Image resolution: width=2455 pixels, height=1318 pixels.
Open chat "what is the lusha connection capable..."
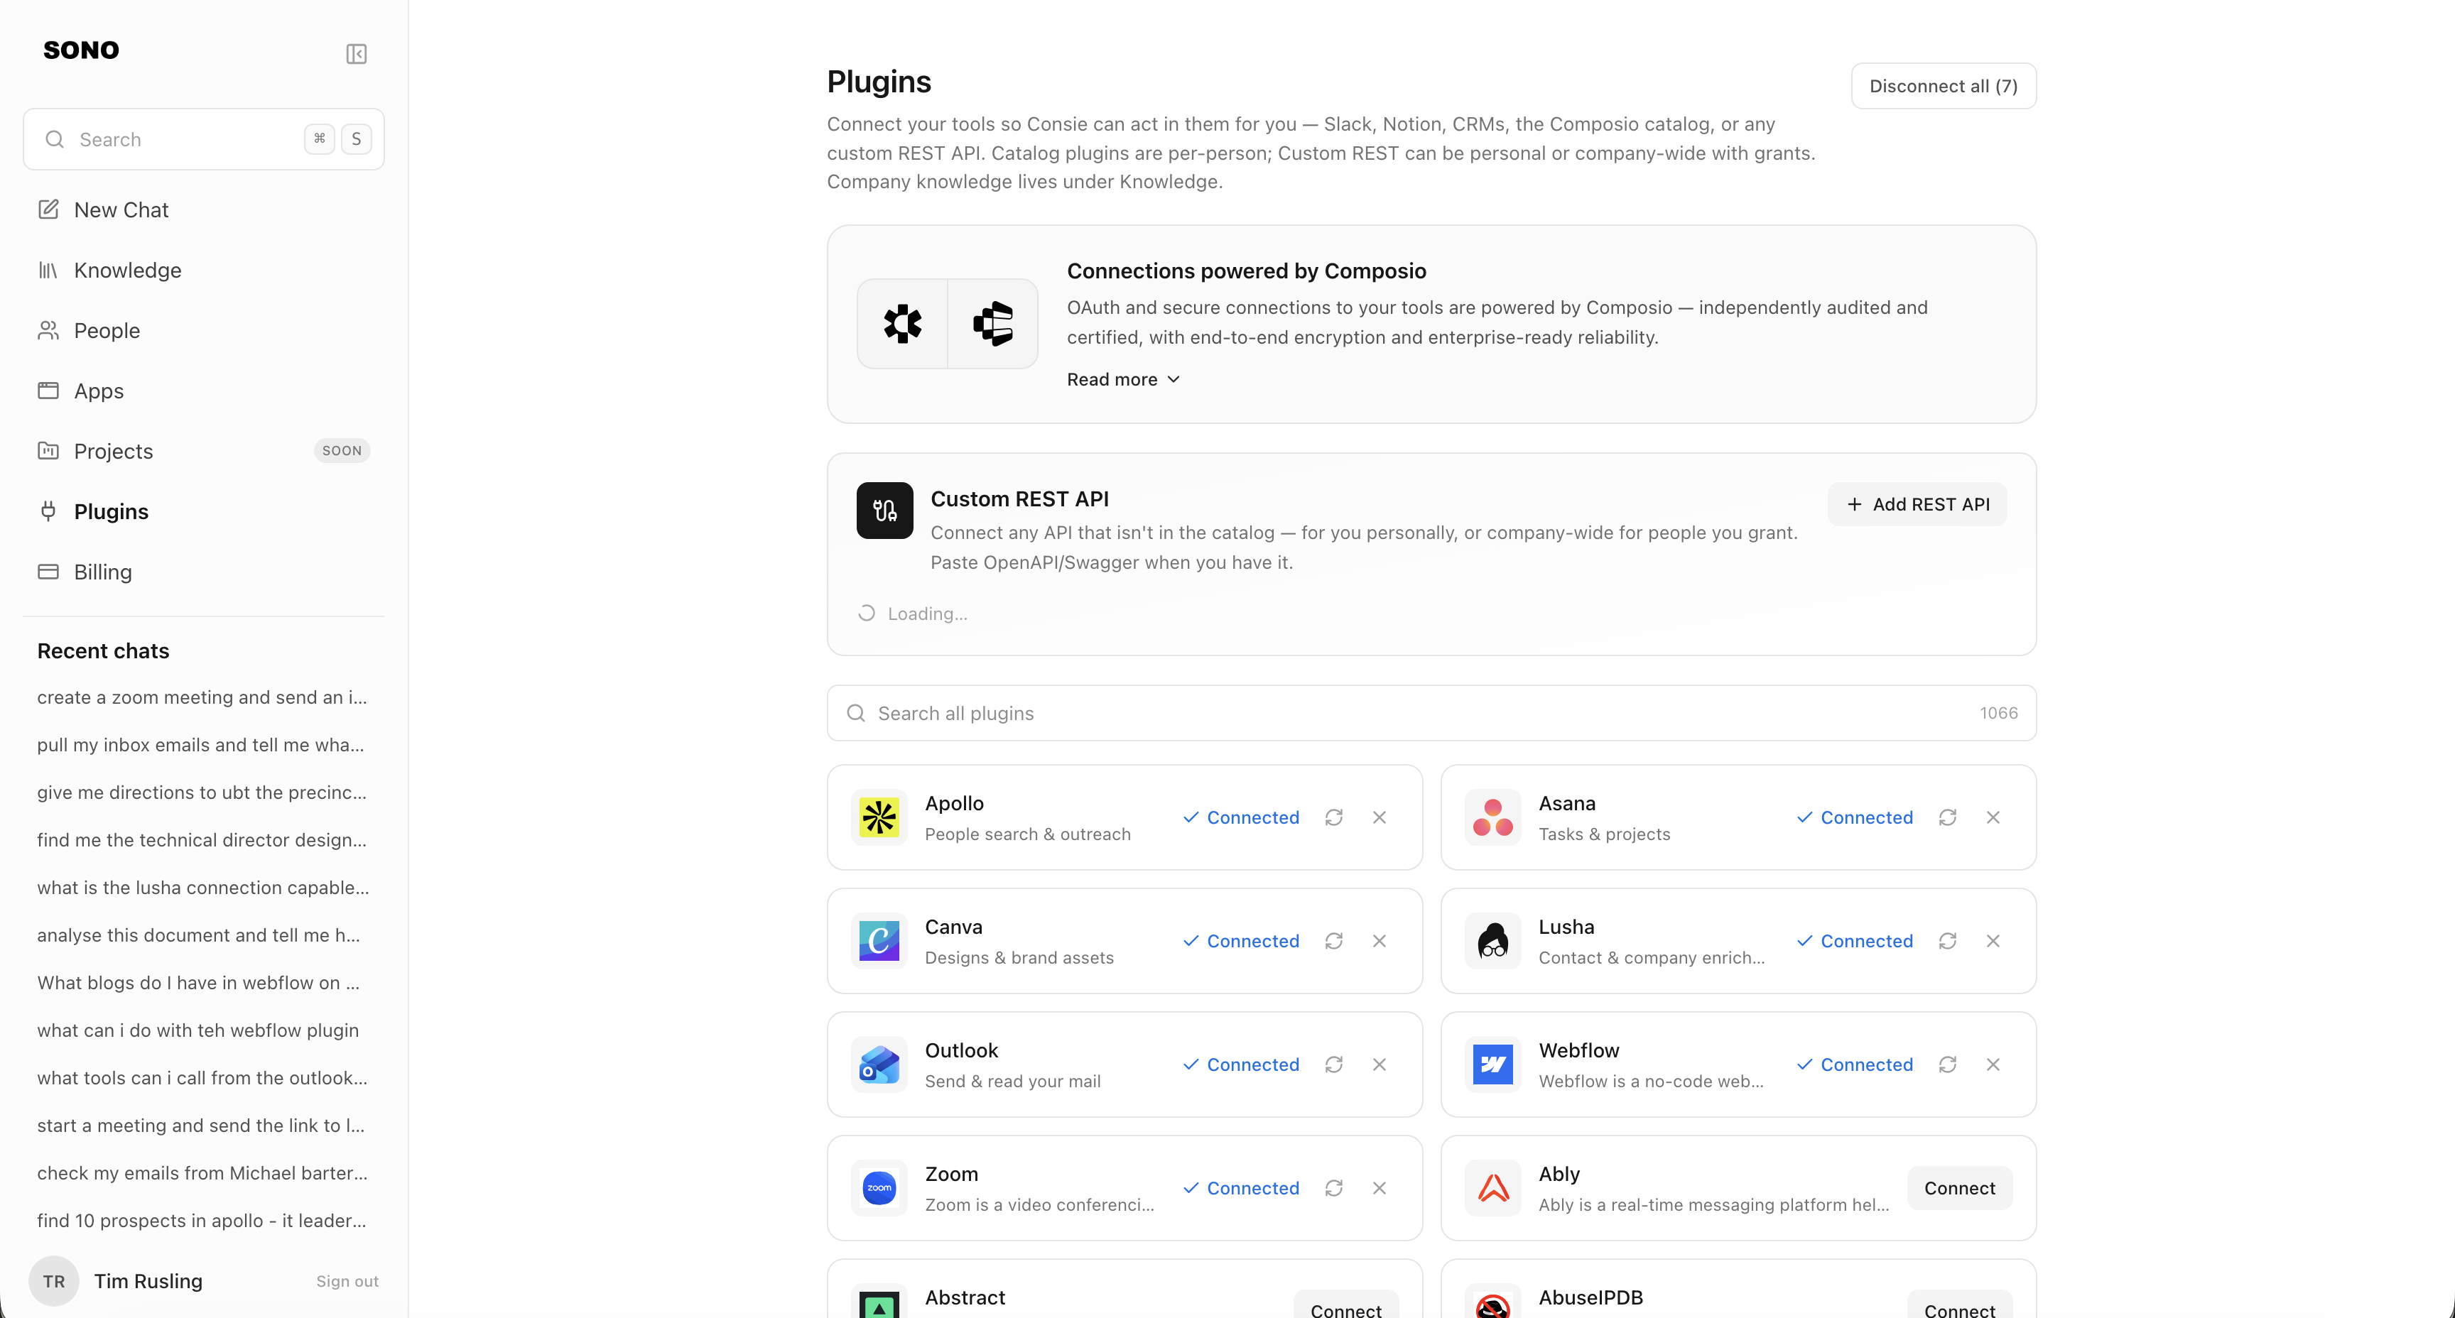(203, 888)
